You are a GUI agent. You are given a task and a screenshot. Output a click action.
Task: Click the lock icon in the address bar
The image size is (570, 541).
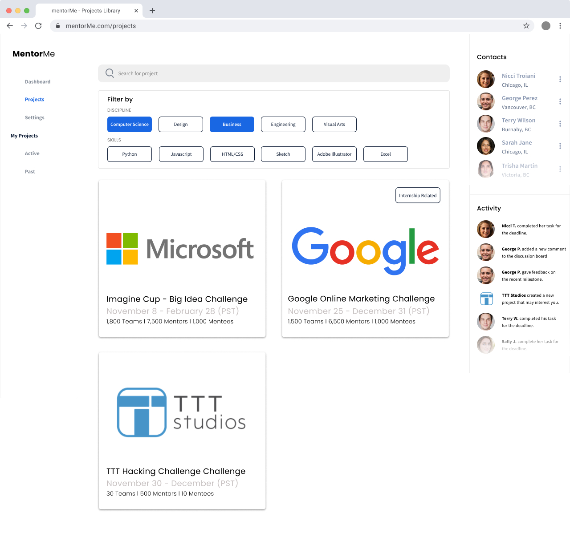pyautogui.click(x=58, y=26)
